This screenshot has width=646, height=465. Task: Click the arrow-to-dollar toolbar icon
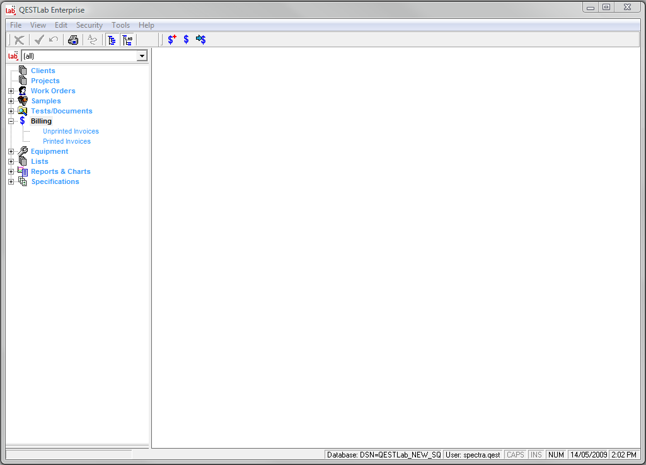coord(201,40)
